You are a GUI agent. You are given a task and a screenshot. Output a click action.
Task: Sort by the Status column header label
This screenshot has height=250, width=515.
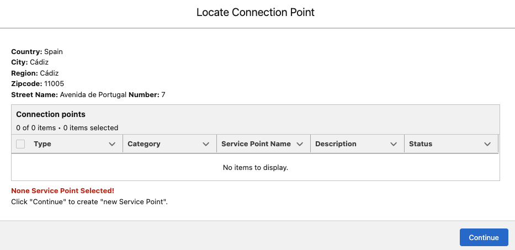[421, 144]
